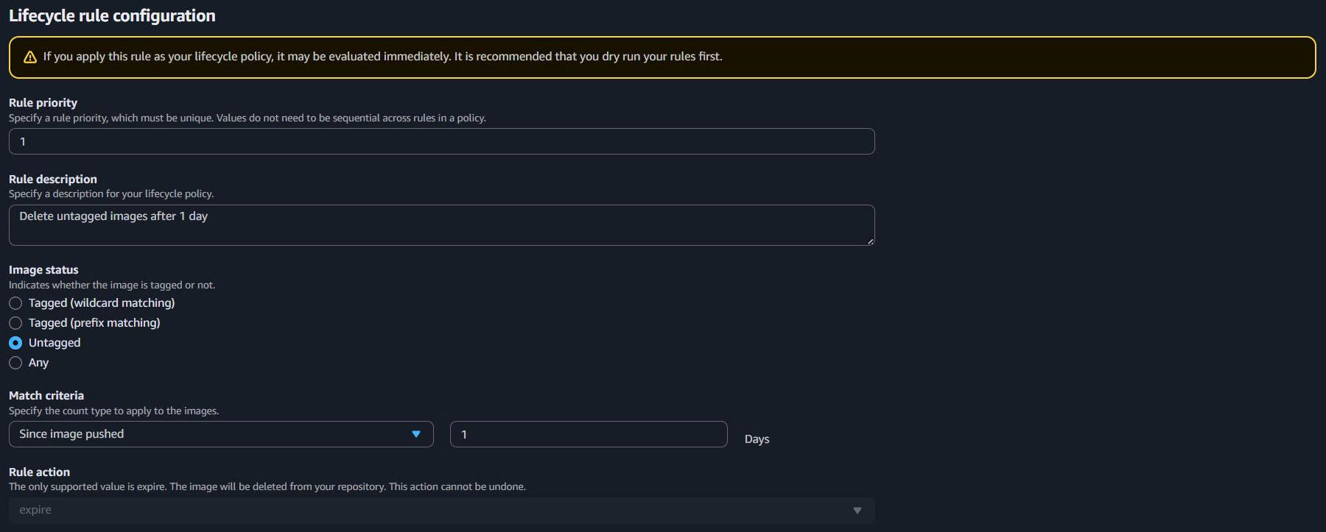Click the Rule description label

point(53,179)
